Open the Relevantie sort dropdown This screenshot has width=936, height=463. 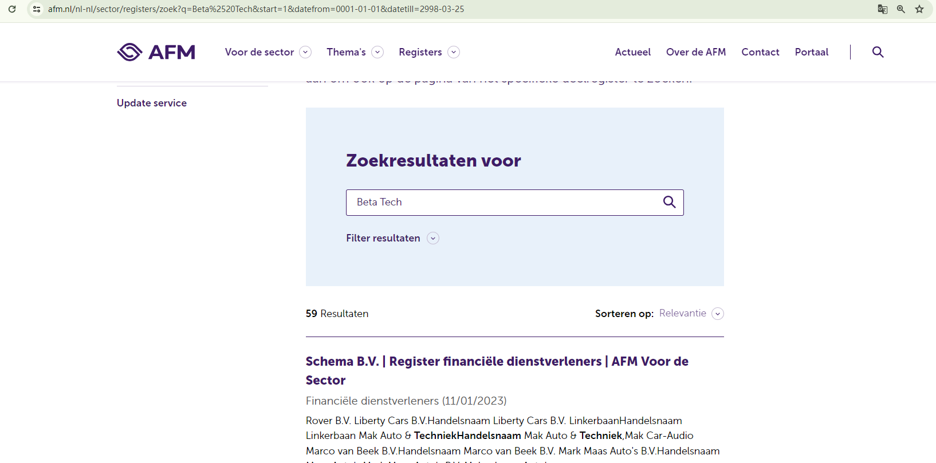(x=691, y=314)
